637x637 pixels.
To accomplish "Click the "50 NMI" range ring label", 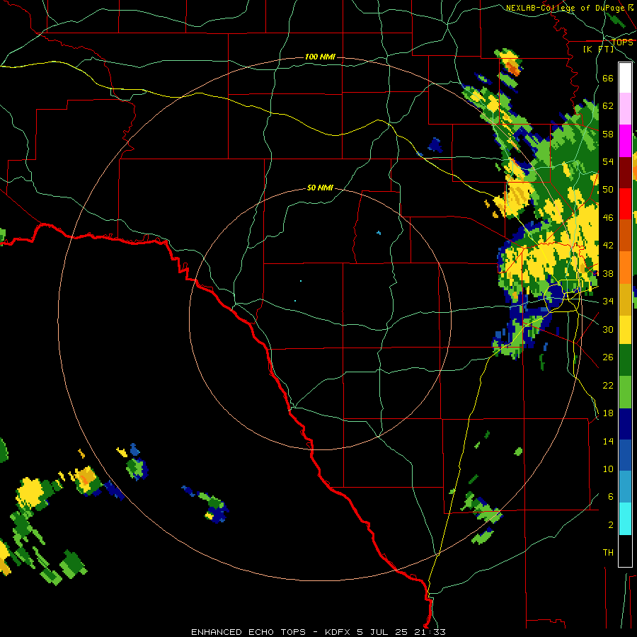I will click(320, 188).
